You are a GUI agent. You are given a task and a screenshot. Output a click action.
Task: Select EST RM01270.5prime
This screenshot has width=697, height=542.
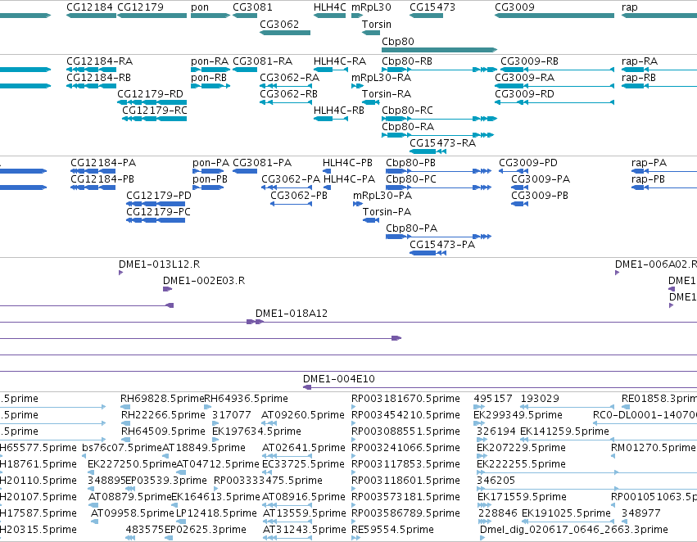click(x=653, y=447)
